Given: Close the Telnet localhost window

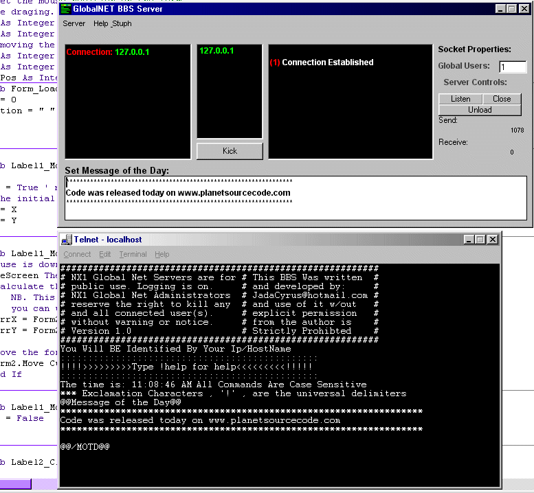Looking at the screenshot, I should coord(493,240).
